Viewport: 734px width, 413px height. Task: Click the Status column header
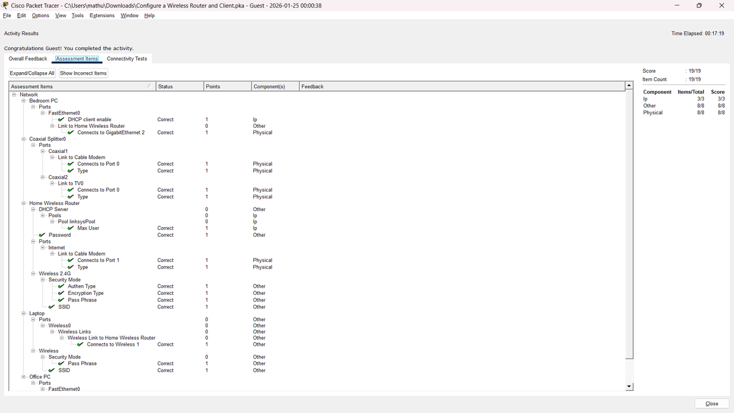180,86
